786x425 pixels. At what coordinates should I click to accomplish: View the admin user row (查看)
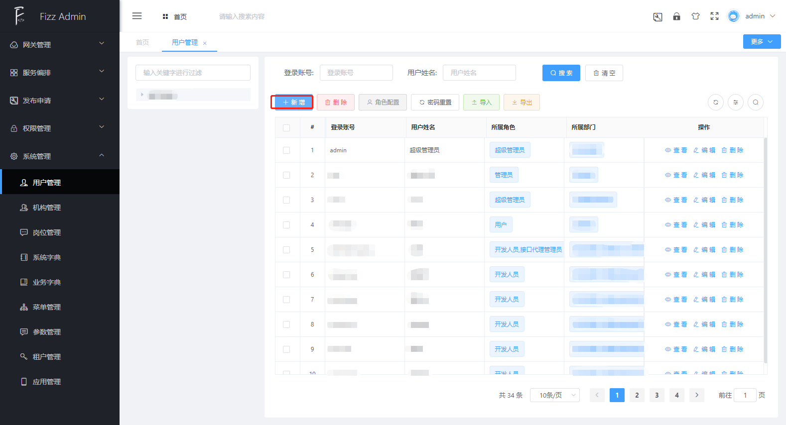(x=676, y=150)
